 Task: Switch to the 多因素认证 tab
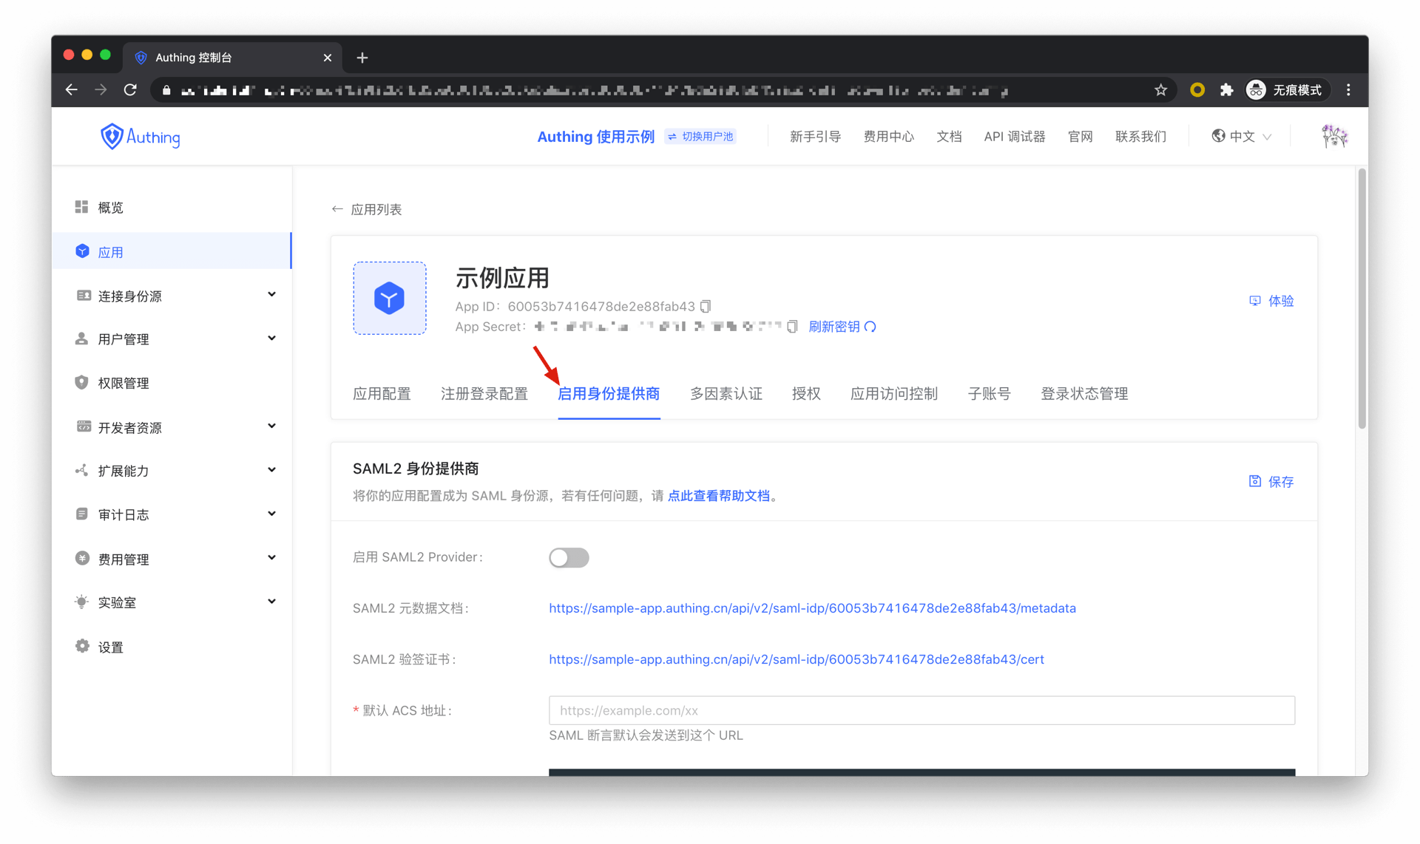726,393
